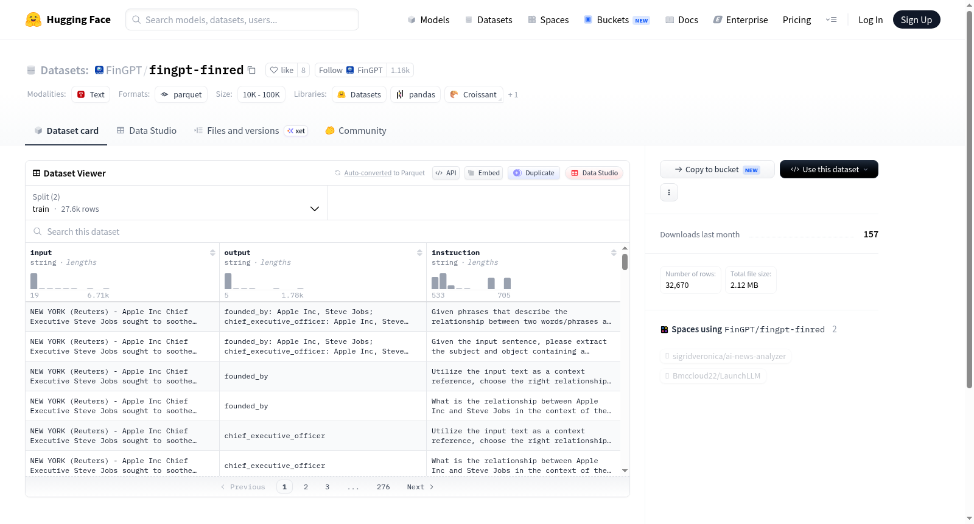Image resolution: width=974 pixels, height=524 pixels.
Task: Click the search magnifier in dataset search
Action: pyautogui.click(x=38, y=231)
